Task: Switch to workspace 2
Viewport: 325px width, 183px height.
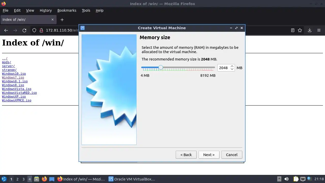Action: click(x=17, y=179)
